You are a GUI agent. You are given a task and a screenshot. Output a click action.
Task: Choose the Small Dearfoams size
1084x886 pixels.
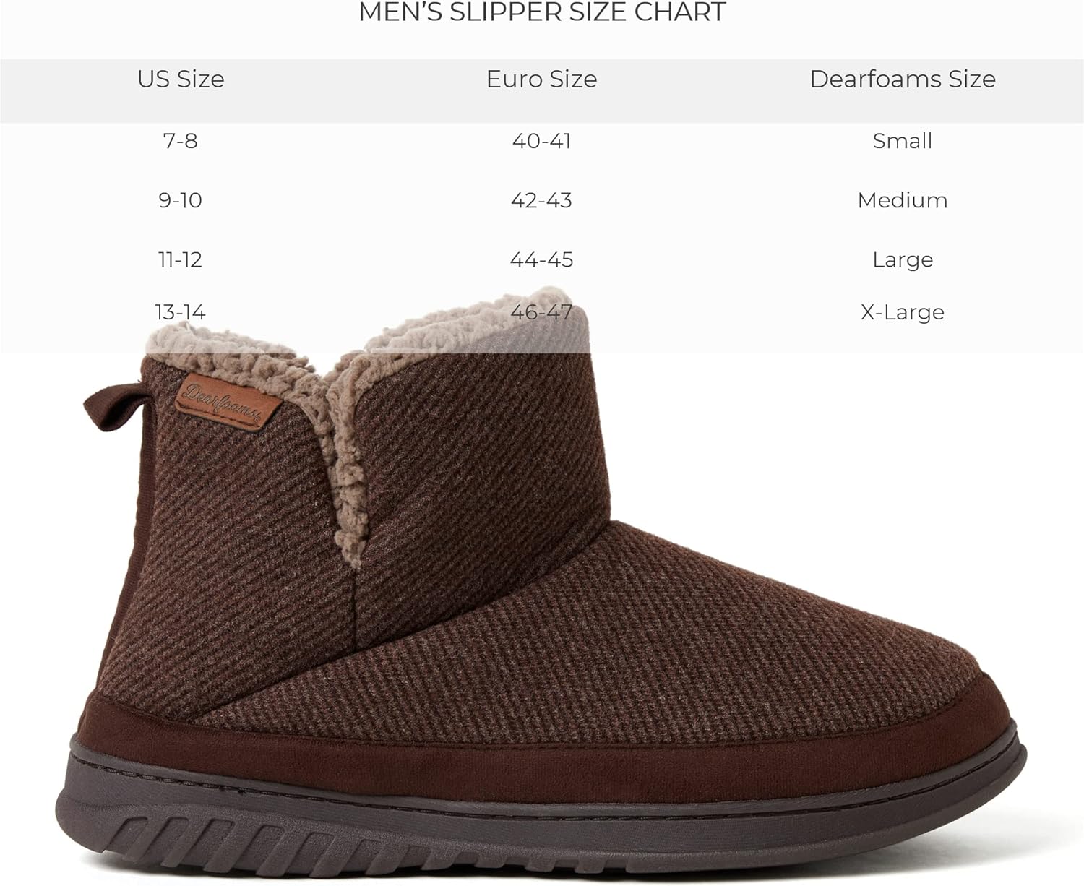[x=903, y=140]
